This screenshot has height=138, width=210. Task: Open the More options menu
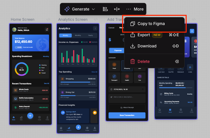135,9
